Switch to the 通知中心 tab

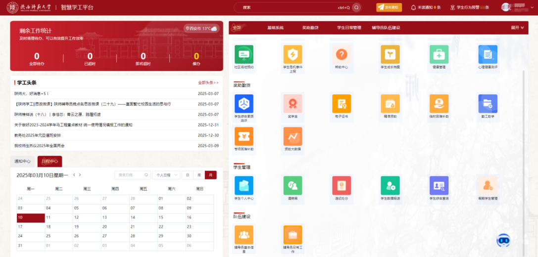point(22,161)
